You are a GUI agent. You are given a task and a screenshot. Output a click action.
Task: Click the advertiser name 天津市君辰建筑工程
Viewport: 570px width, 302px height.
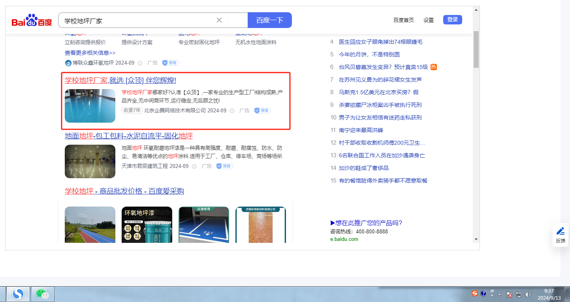(145, 166)
